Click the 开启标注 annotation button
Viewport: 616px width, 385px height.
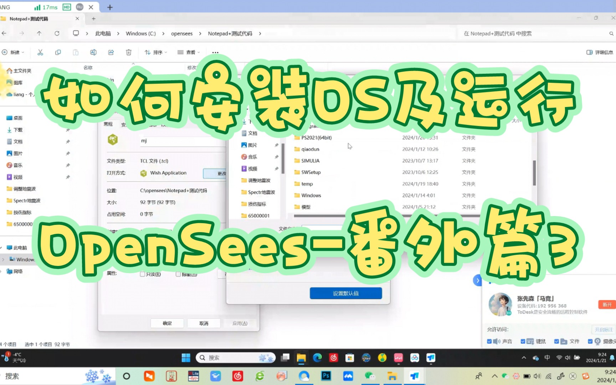(x=604, y=330)
